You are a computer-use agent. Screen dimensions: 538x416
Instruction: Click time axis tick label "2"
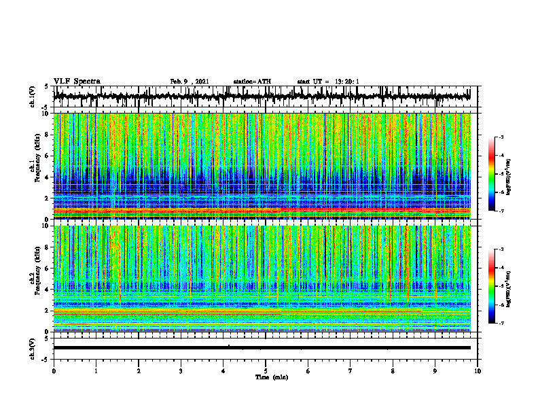[x=139, y=371]
